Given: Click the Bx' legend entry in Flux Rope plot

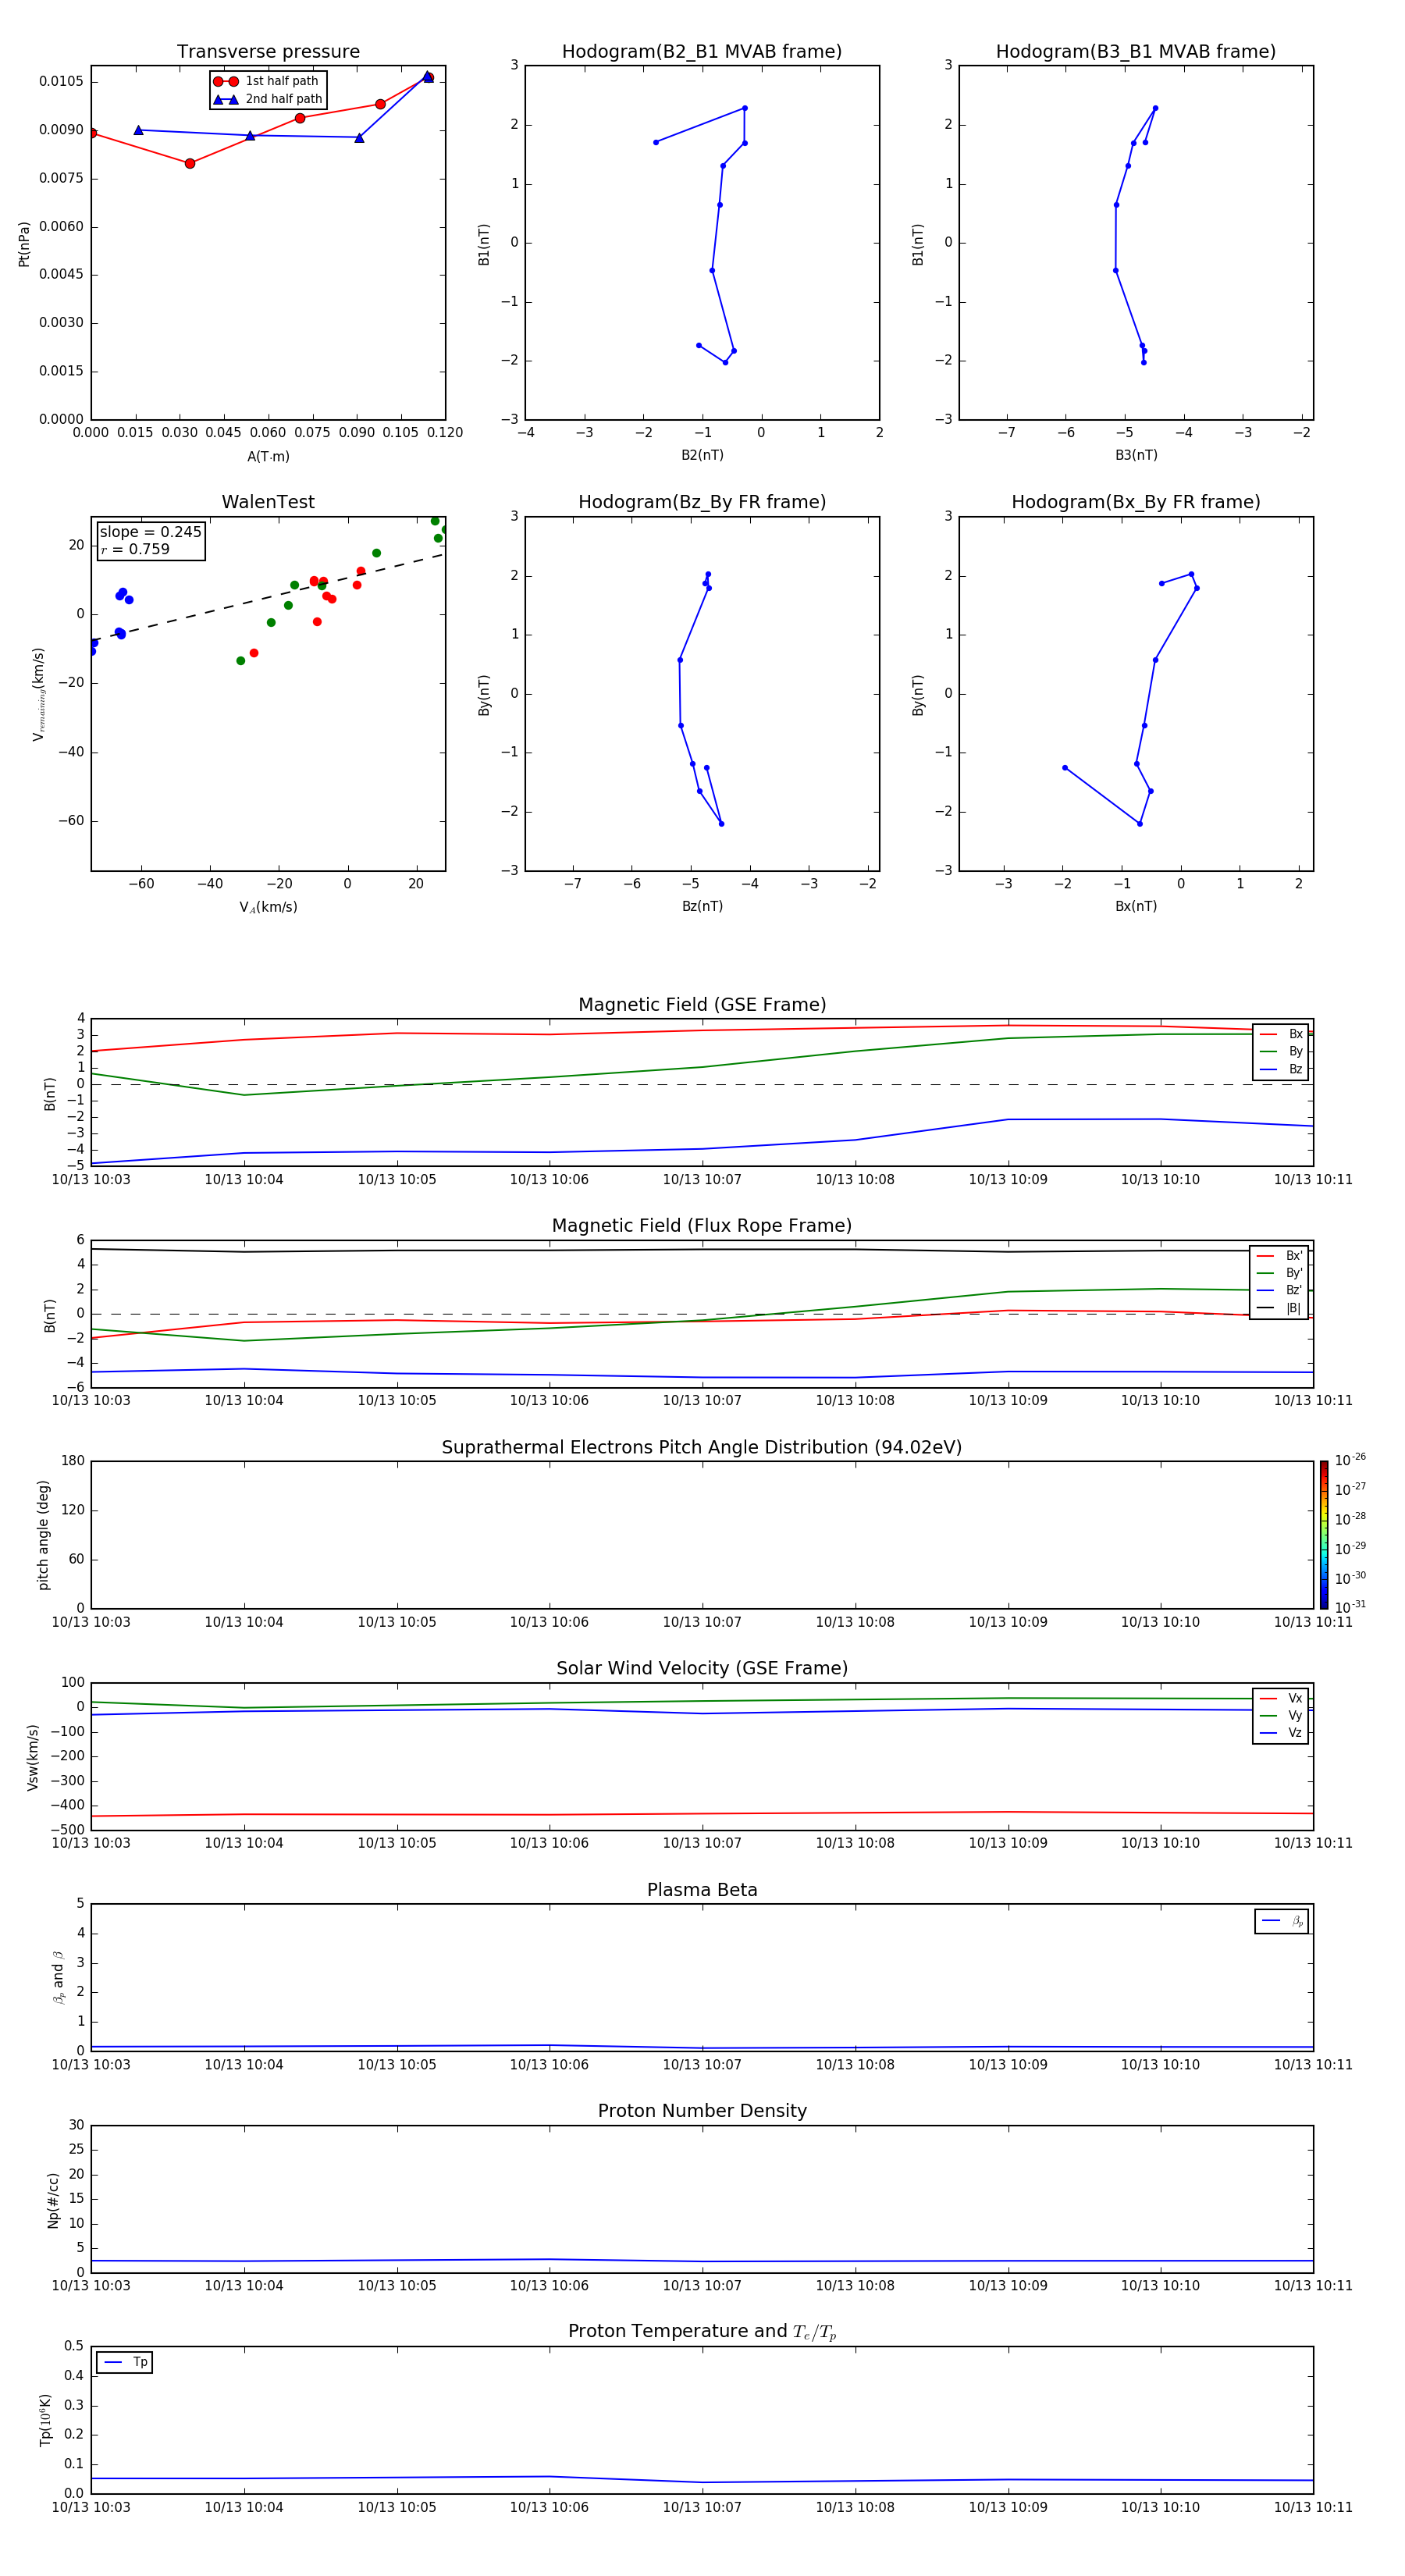Looking at the screenshot, I should pyautogui.click(x=1279, y=1256).
